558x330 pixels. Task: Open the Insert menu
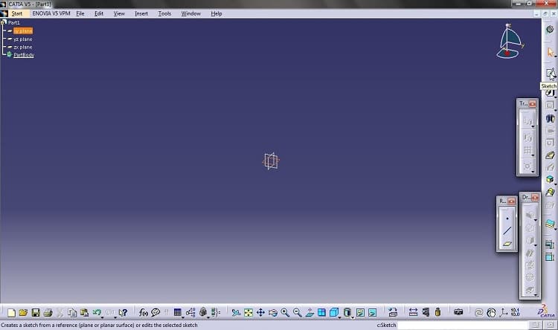(x=141, y=13)
